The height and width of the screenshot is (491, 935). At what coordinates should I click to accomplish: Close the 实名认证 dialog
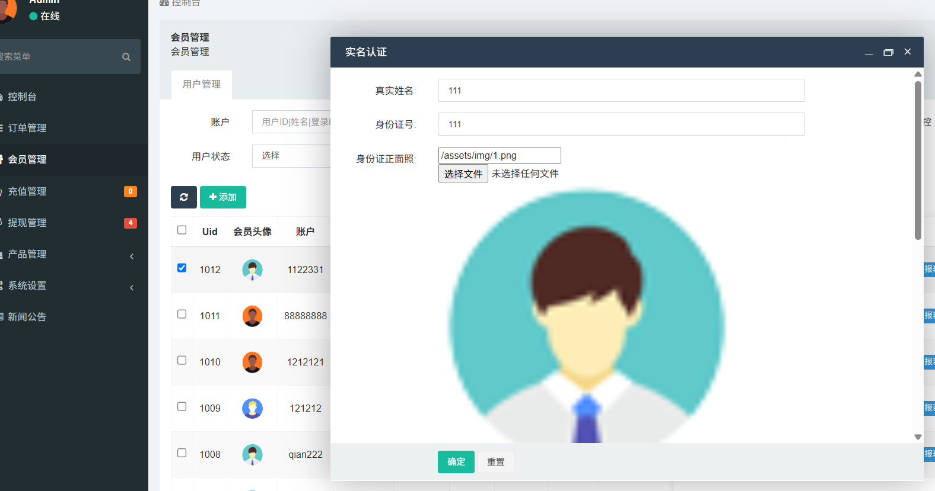coord(907,52)
